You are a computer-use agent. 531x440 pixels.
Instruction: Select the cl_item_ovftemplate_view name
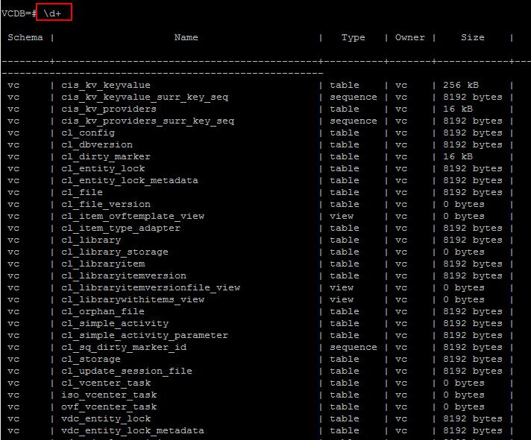133,216
